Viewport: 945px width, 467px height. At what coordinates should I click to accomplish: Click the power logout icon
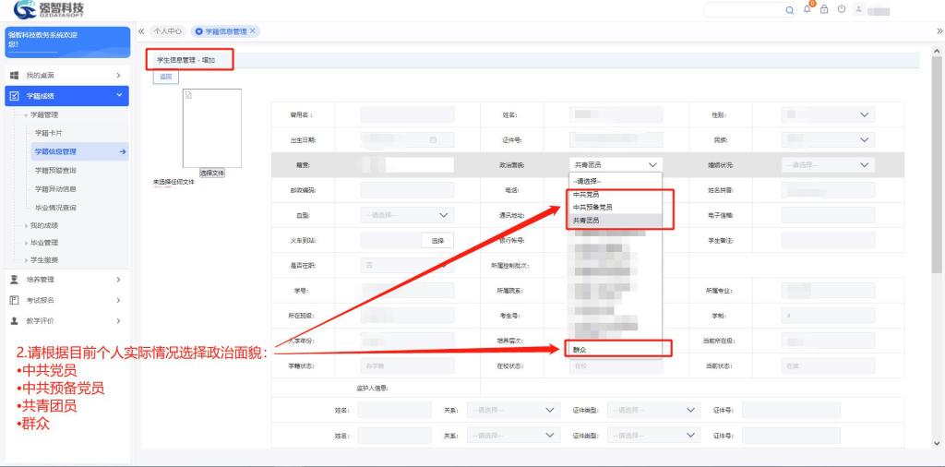coord(842,10)
